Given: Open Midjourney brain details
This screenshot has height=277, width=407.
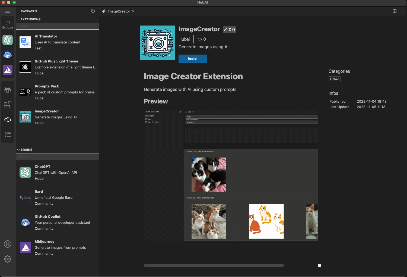Looking at the screenshot, I should click(x=58, y=247).
